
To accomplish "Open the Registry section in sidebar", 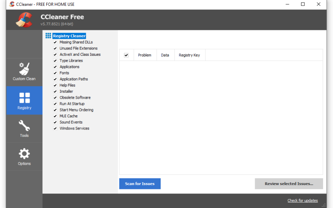I will pyautogui.click(x=24, y=101).
